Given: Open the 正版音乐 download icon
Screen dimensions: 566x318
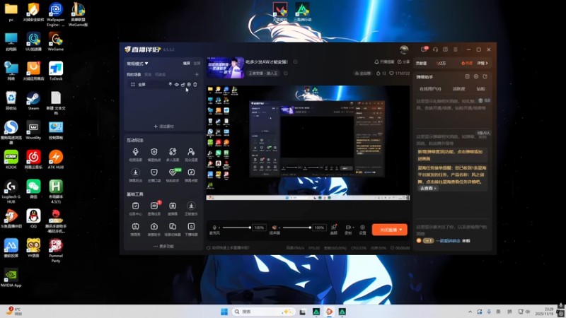Looking at the screenshot, I should 191,206.
